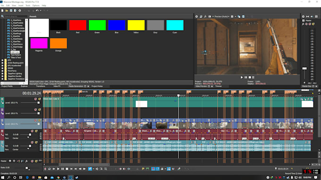This screenshot has width=321, height=180.
Task: Choose the Red solid color preset
Action: 78,25
